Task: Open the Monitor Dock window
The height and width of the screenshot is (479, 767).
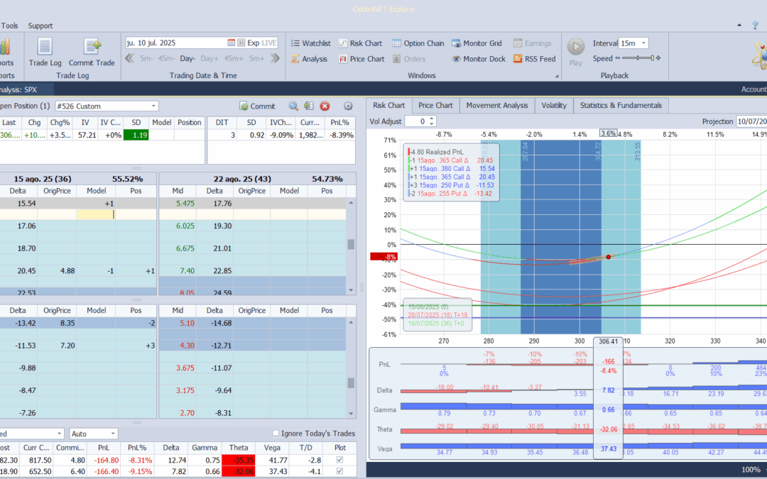Action: tap(479, 59)
